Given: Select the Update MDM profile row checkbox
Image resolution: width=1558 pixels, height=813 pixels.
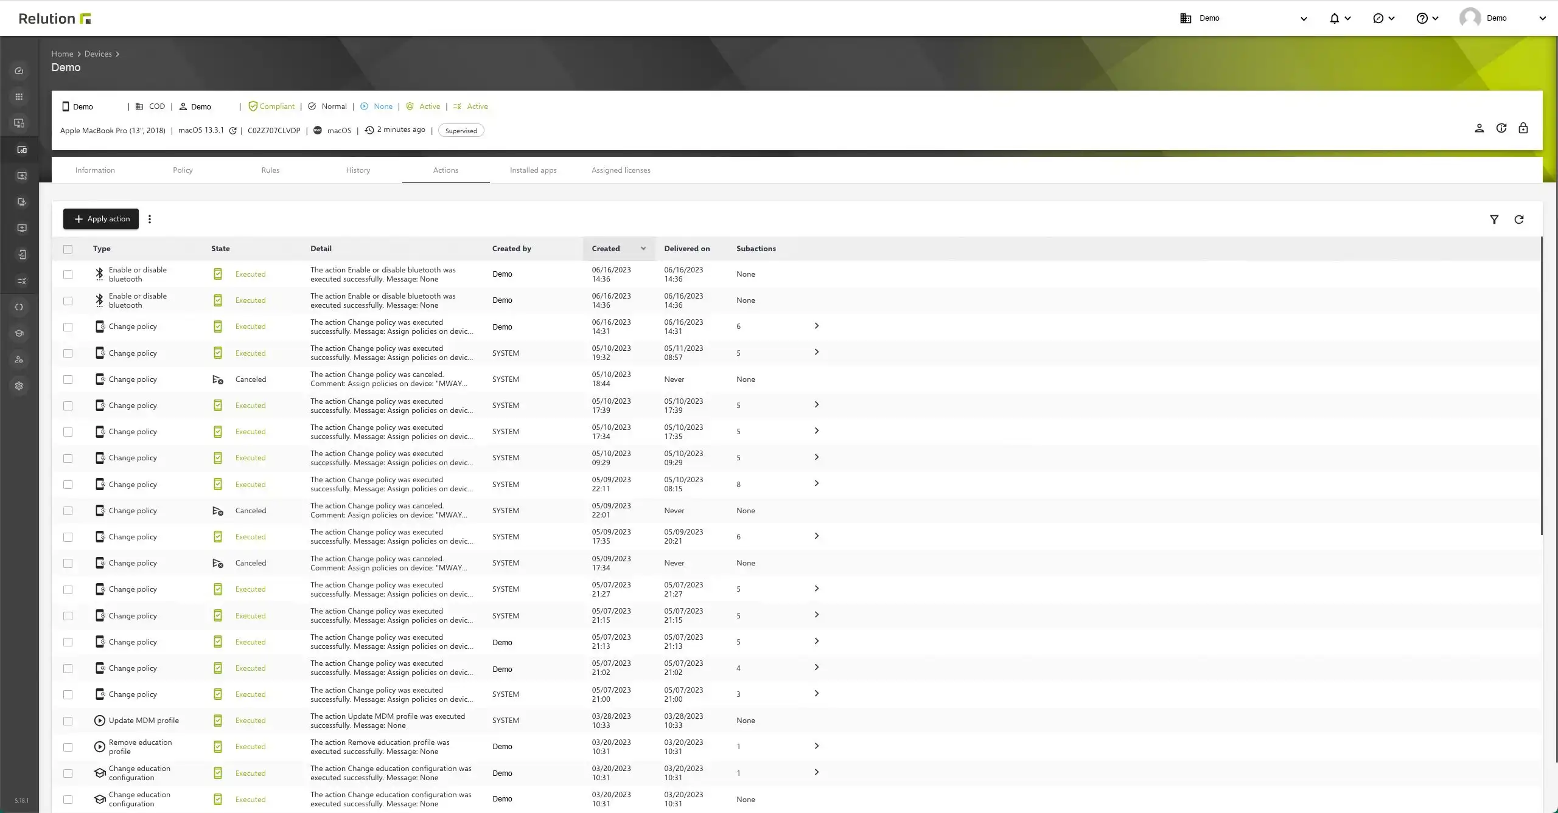Looking at the screenshot, I should point(68,721).
